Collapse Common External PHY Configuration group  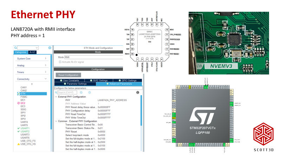56,121
